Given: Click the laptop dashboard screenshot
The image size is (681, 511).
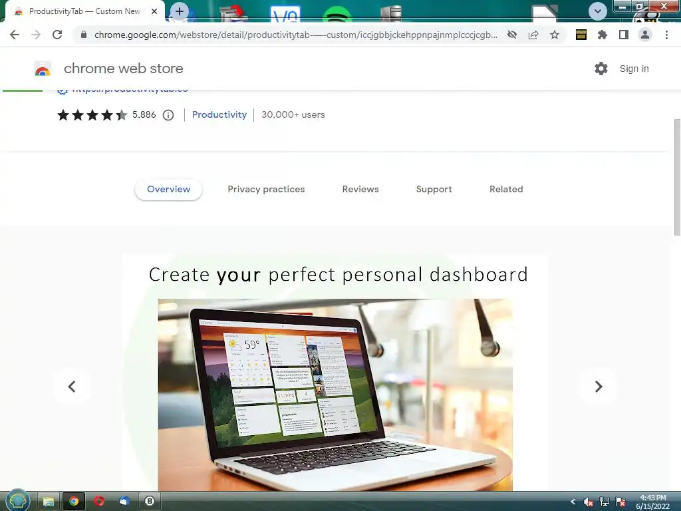Looking at the screenshot, I should (x=335, y=395).
